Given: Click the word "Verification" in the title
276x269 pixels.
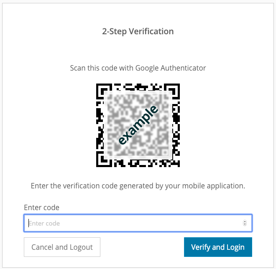Looking at the screenshot, I should click(x=151, y=31).
